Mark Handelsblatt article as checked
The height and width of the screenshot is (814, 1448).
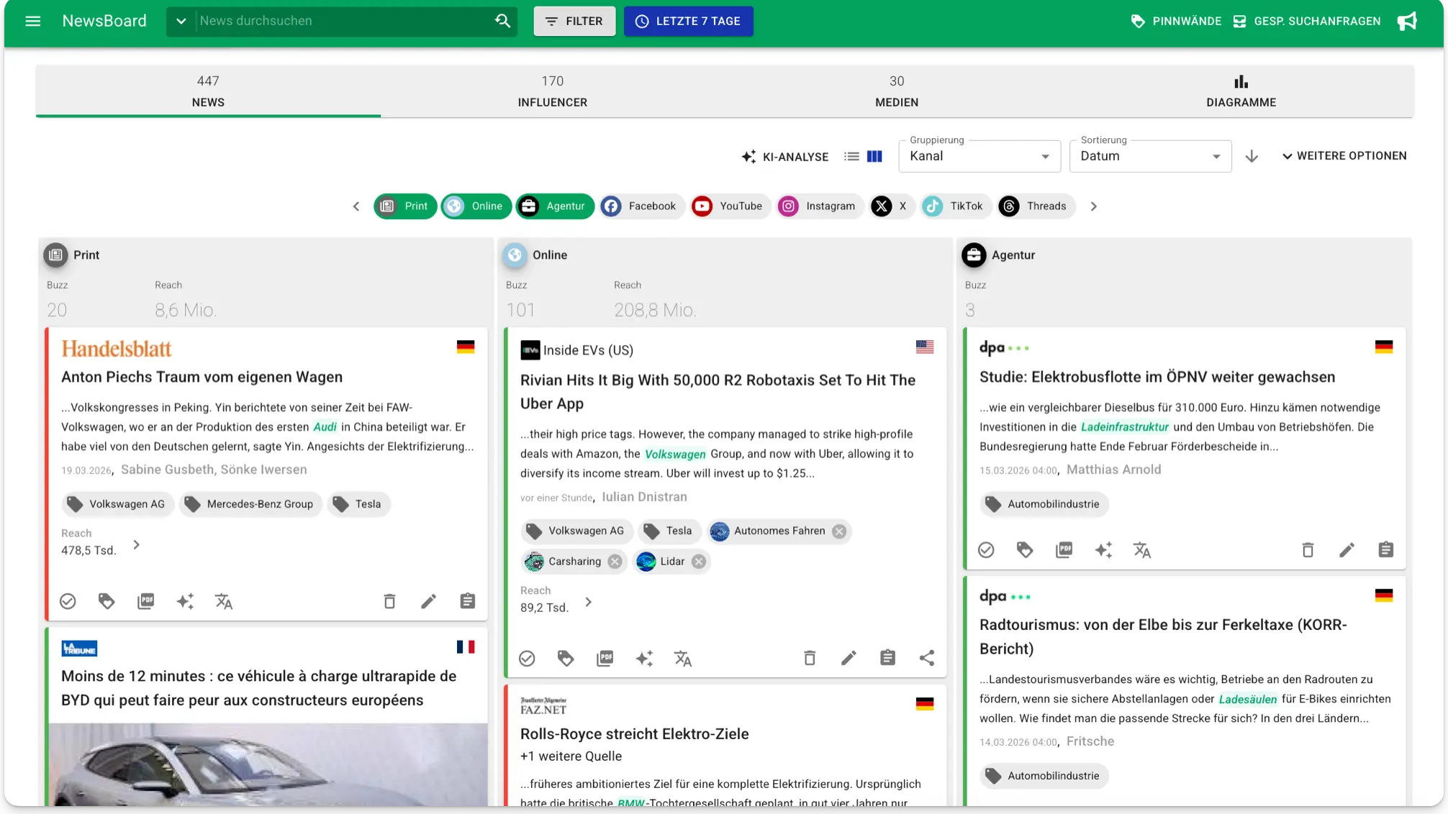pos(68,601)
